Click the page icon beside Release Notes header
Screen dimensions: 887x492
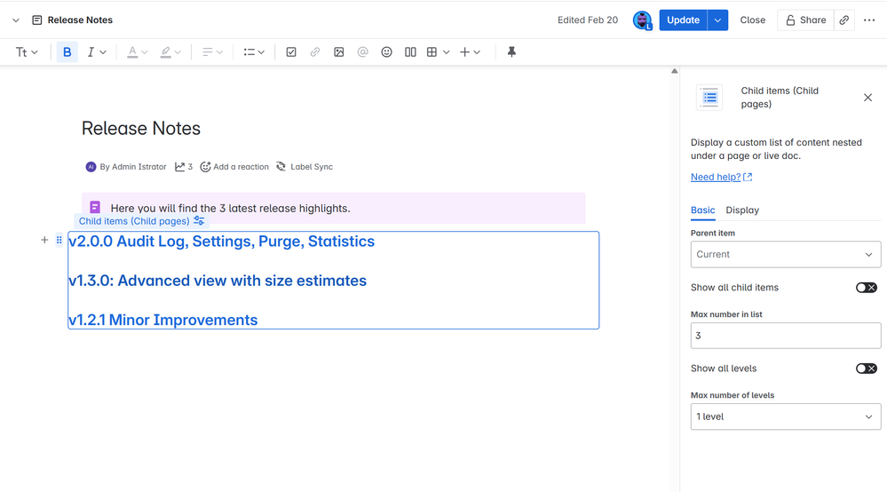point(36,20)
